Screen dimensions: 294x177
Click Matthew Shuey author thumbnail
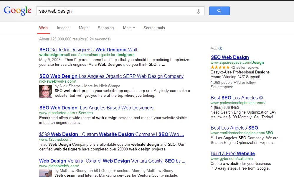point(46,173)
